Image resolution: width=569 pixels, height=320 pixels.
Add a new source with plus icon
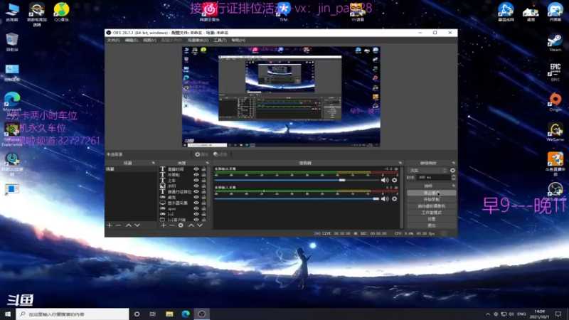[x=164, y=225]
